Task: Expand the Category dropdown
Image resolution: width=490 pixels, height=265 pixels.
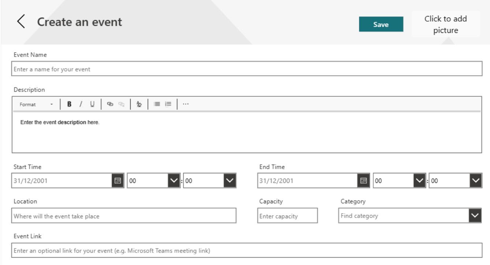Action: (x=475, y=216)
